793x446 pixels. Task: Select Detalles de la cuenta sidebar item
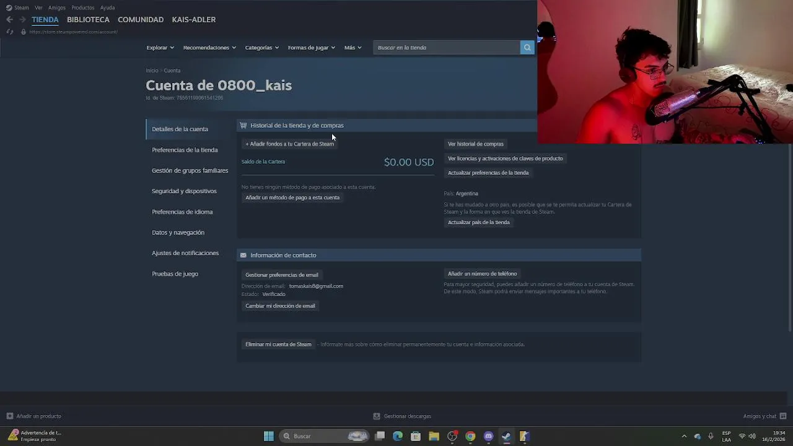click(x=188, y=129)
